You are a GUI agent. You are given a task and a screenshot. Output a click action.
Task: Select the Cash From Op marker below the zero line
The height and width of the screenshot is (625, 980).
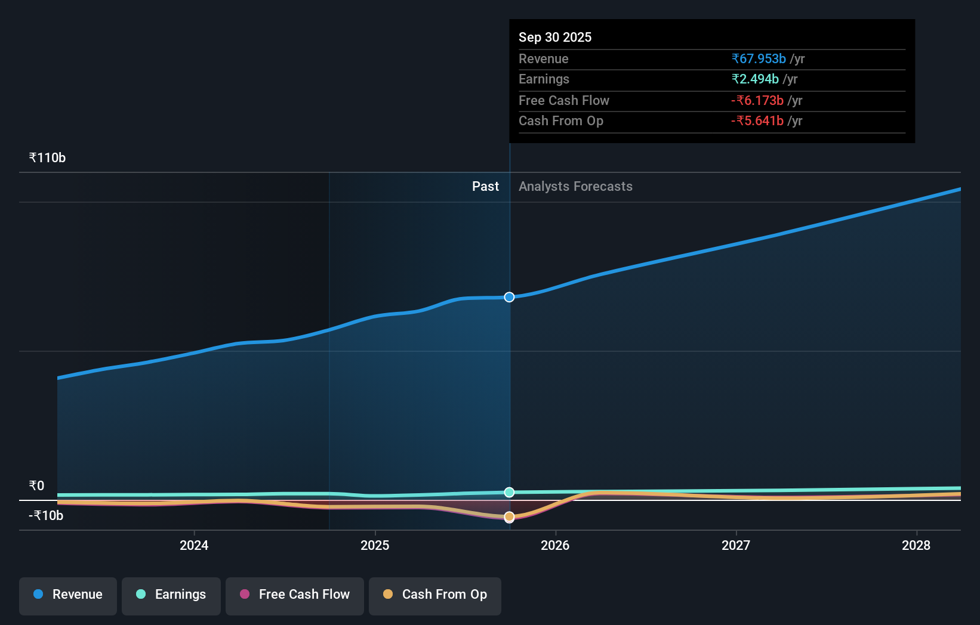tap(509, 517)
